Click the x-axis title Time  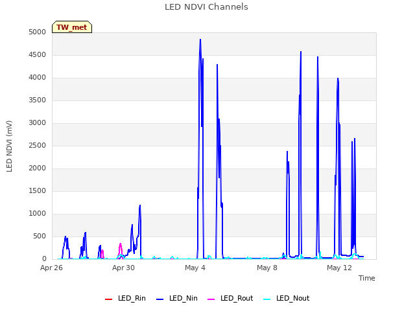click(x=367, y=278)
